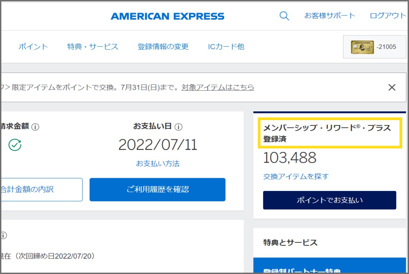Go to 登録情報の変更 menu
409x274 pixels.
point(163,47)
